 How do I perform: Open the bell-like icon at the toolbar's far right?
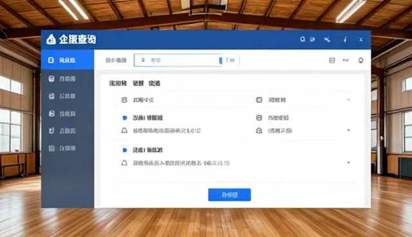pos(361,61)
